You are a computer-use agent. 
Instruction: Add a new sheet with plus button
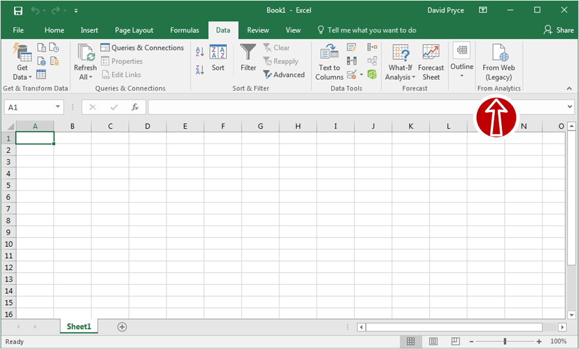(122, 327)
